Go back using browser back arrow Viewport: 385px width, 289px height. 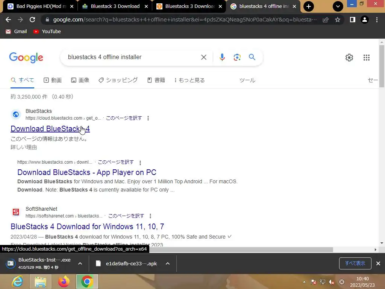point(8,20)
